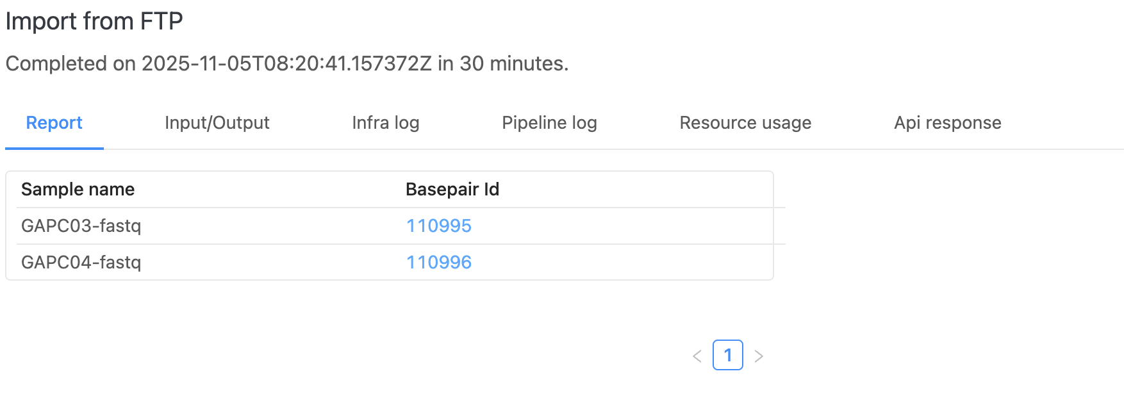Click the GAPC03-fastq sample name cell

(x=82, y=226)
